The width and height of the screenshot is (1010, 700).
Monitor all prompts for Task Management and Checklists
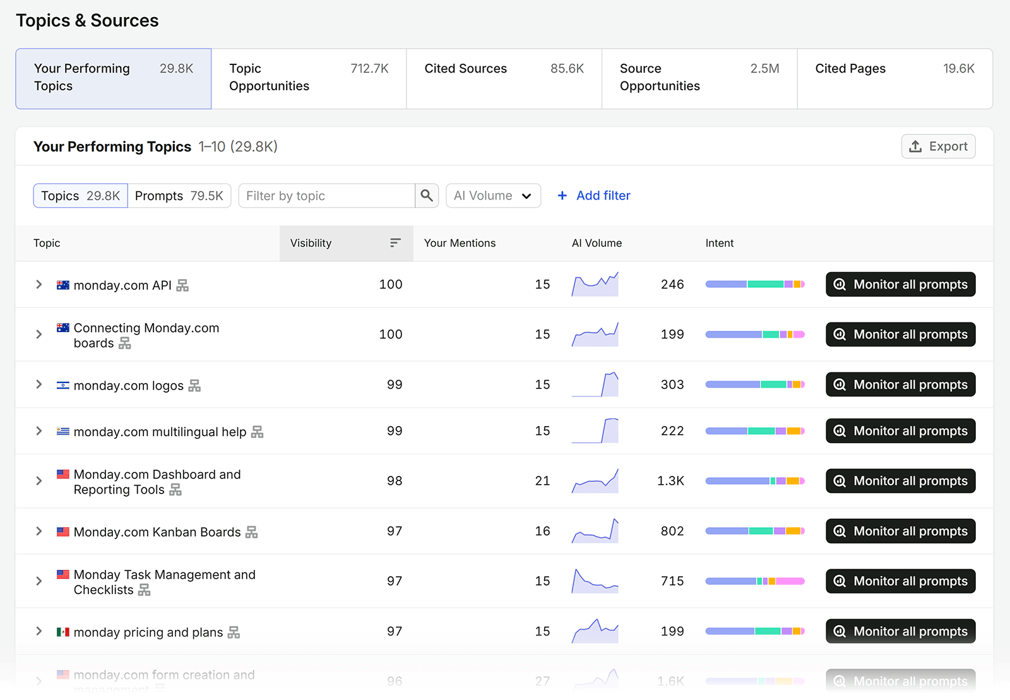(900, 581)
